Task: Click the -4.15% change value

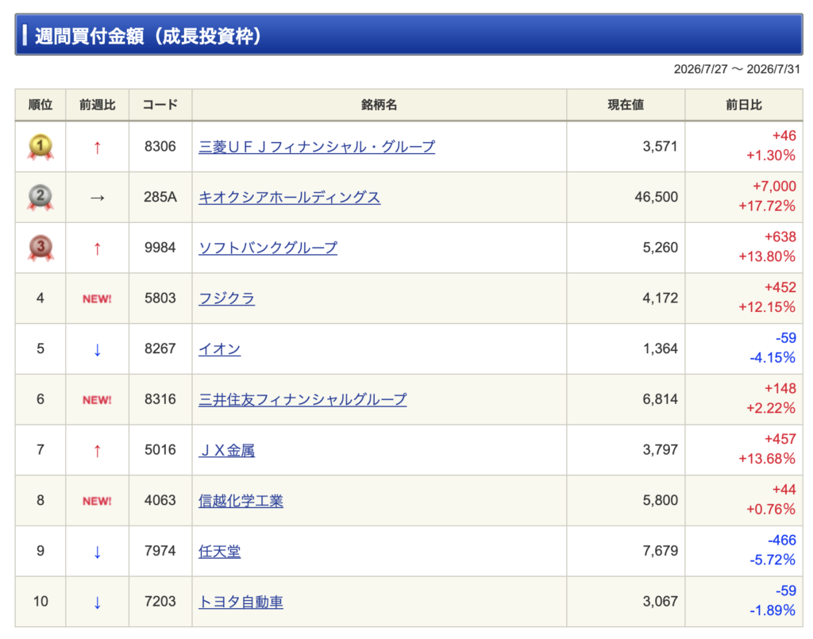Action: [x=773, y=357]
